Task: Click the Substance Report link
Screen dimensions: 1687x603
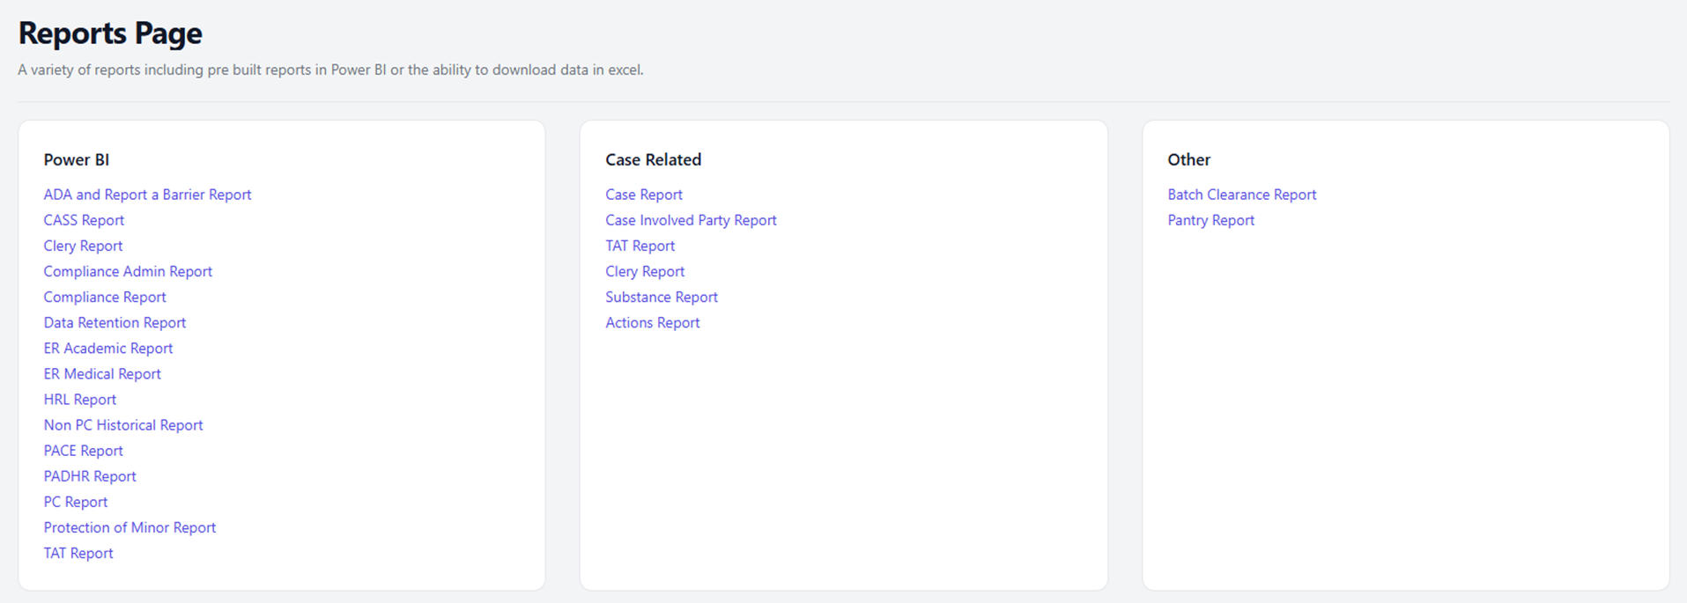Action: [x=662, y=297]
